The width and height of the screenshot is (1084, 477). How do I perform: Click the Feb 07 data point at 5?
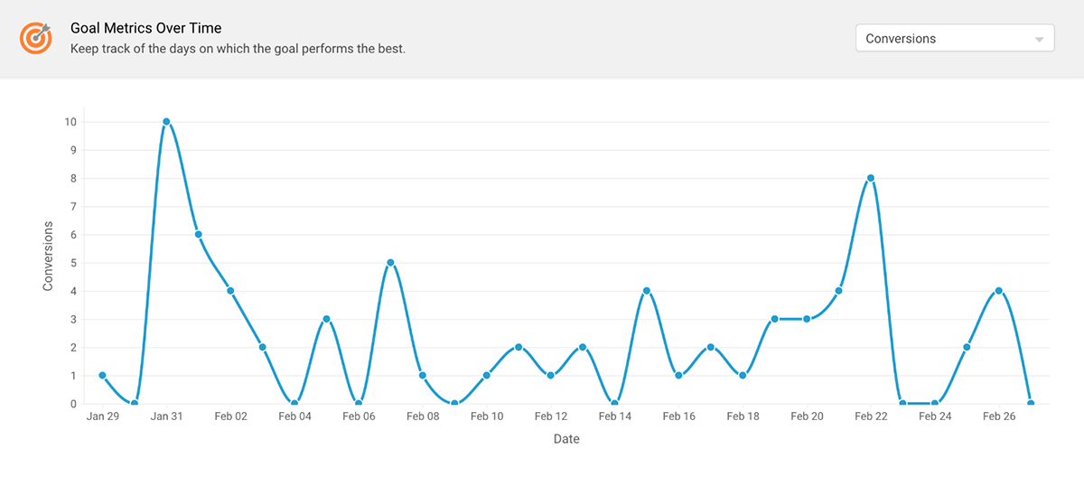(x=390, y=263)
